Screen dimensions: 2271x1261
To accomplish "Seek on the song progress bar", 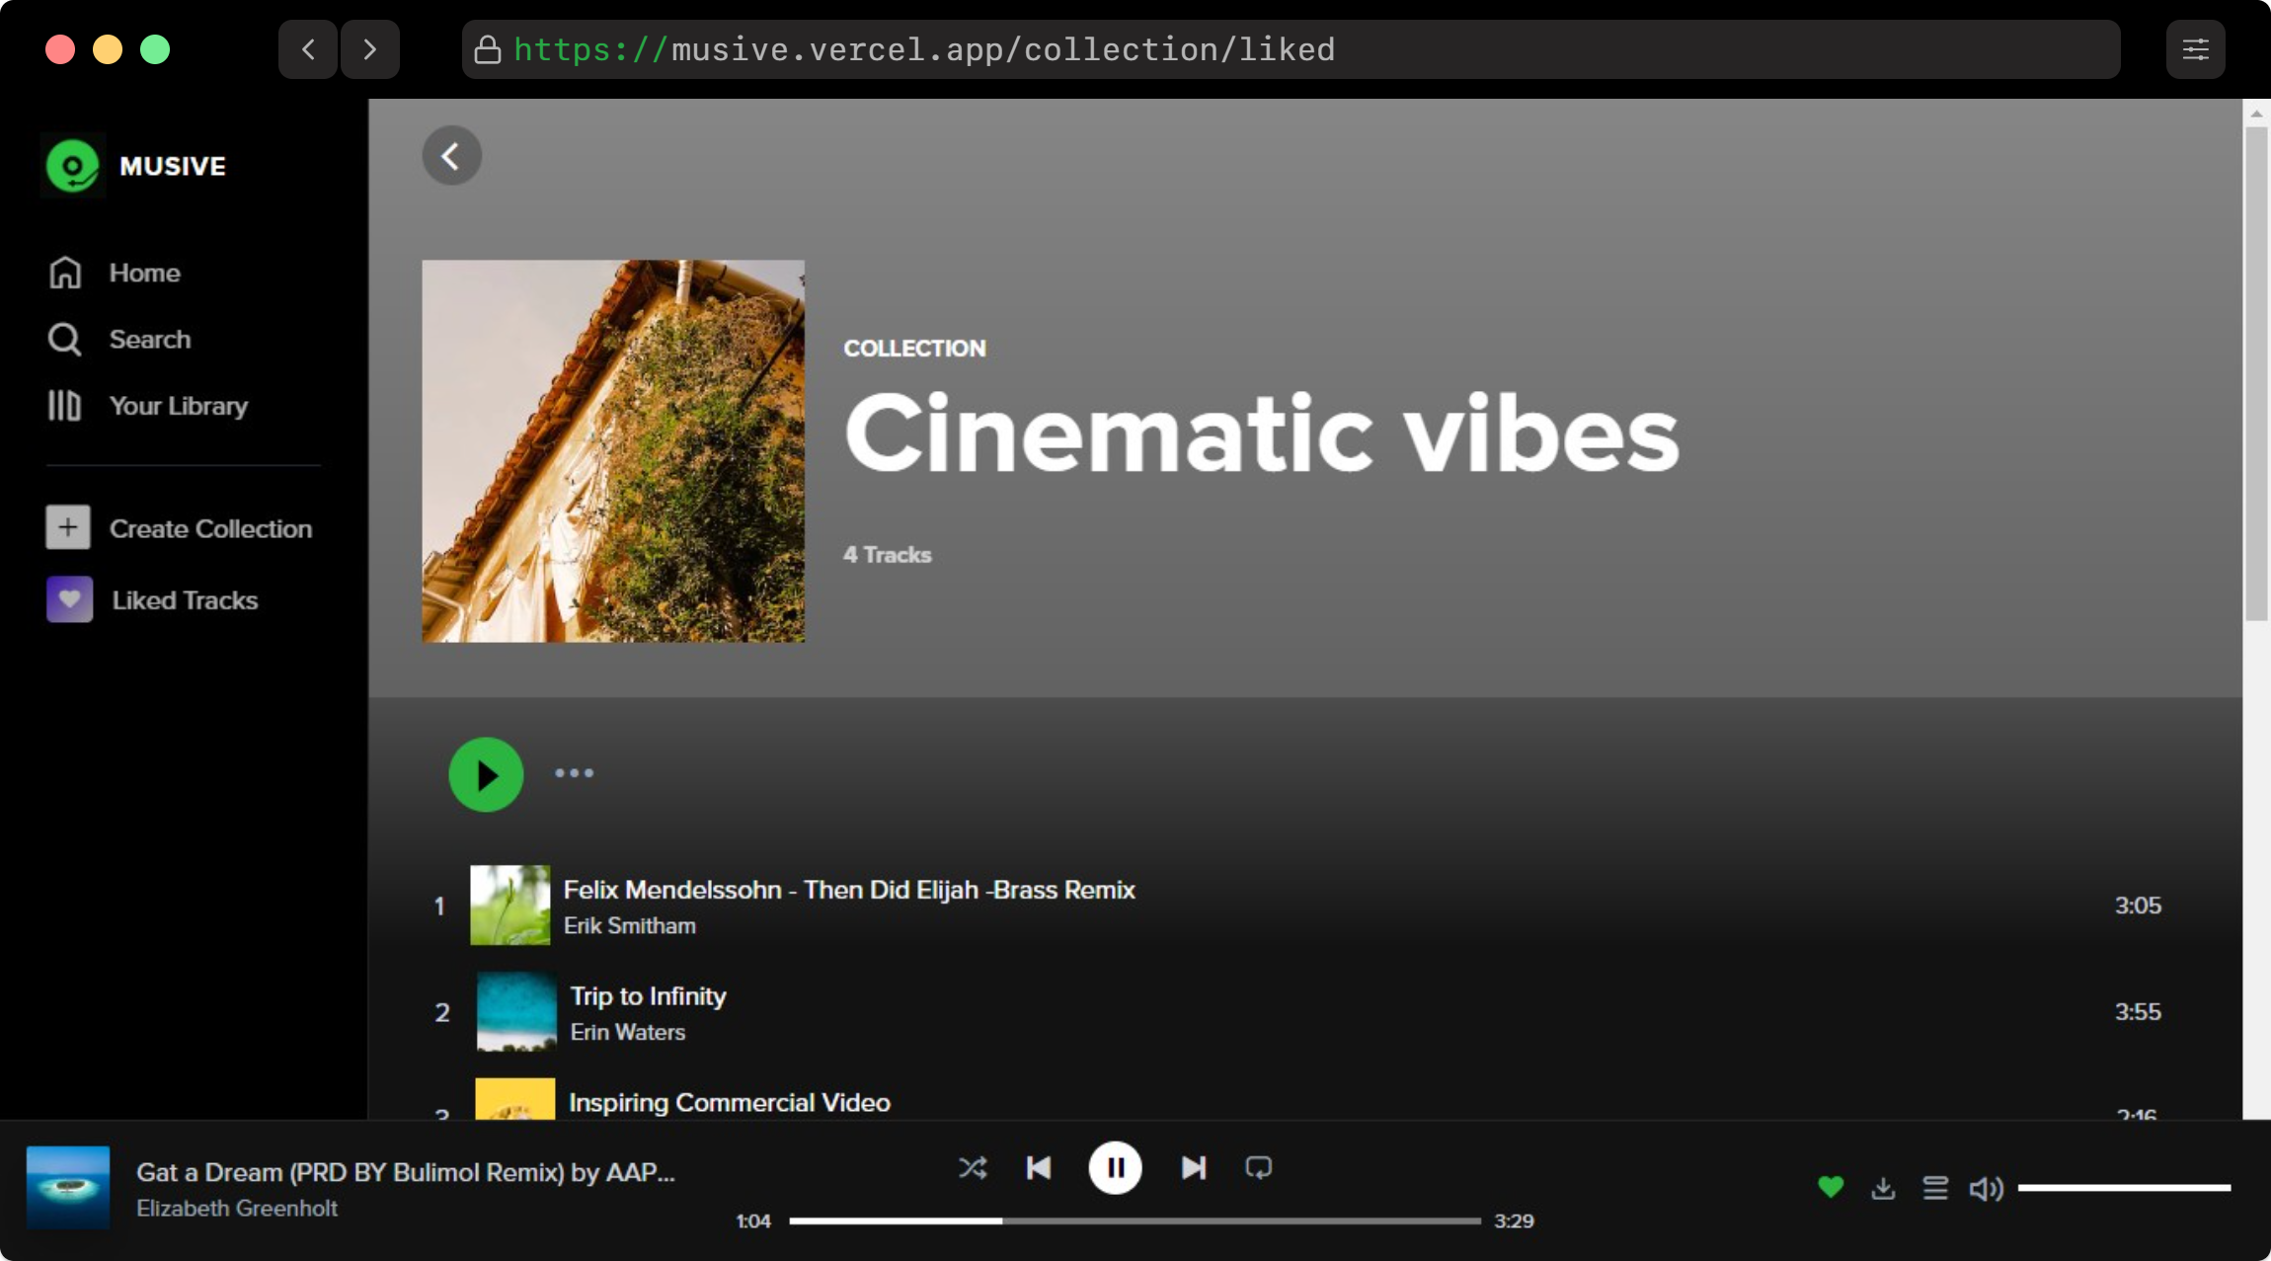I will [x=1134, y=1222].
